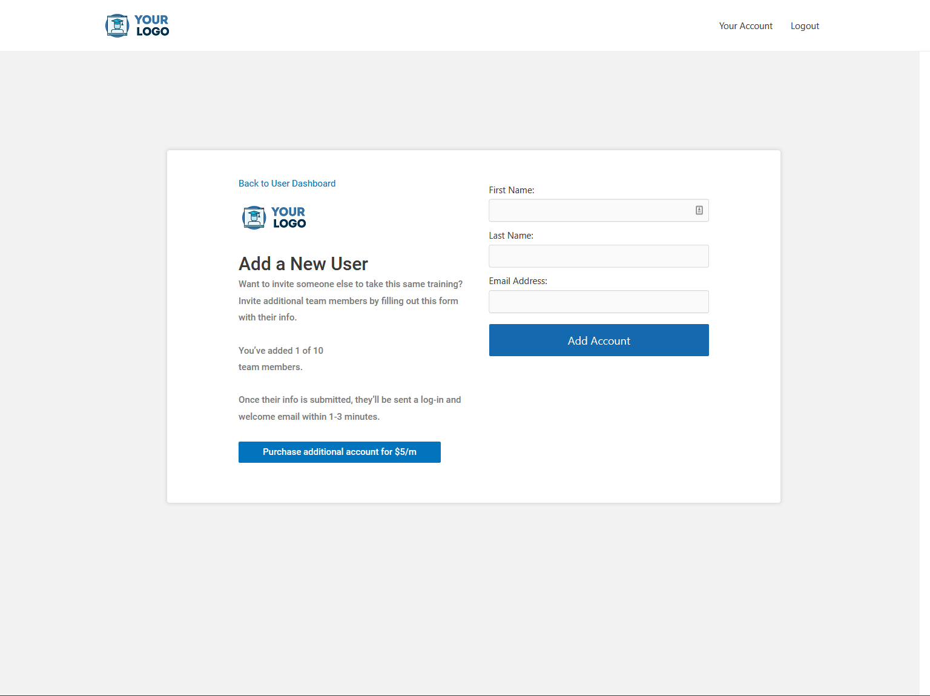Click the graduation cap logo icon in header
The width and height of the screenshot is (930, 696).
click(x=117, y=26)
